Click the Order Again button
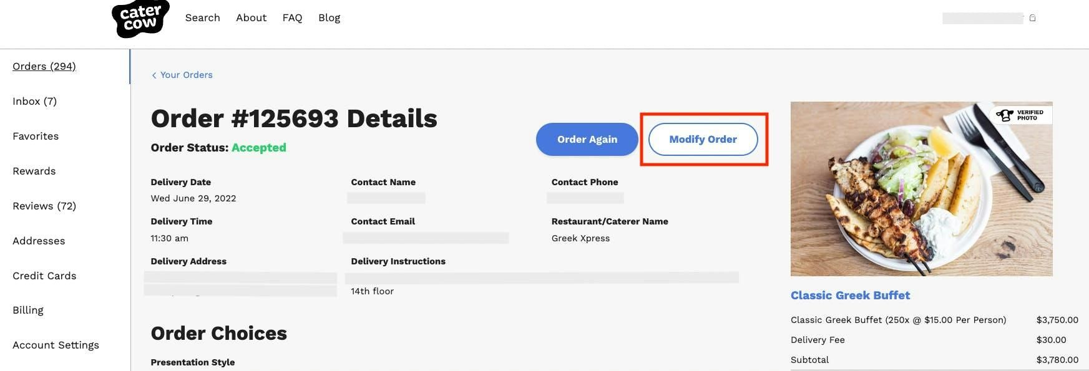Viewport: 1089px width, 371px height. (x=587, y=138)
